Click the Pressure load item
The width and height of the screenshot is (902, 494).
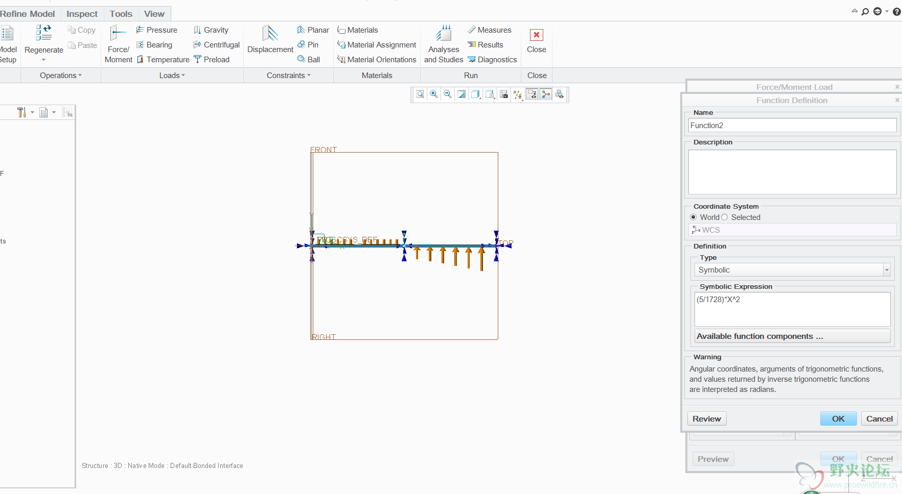click(x=157, y=30)
